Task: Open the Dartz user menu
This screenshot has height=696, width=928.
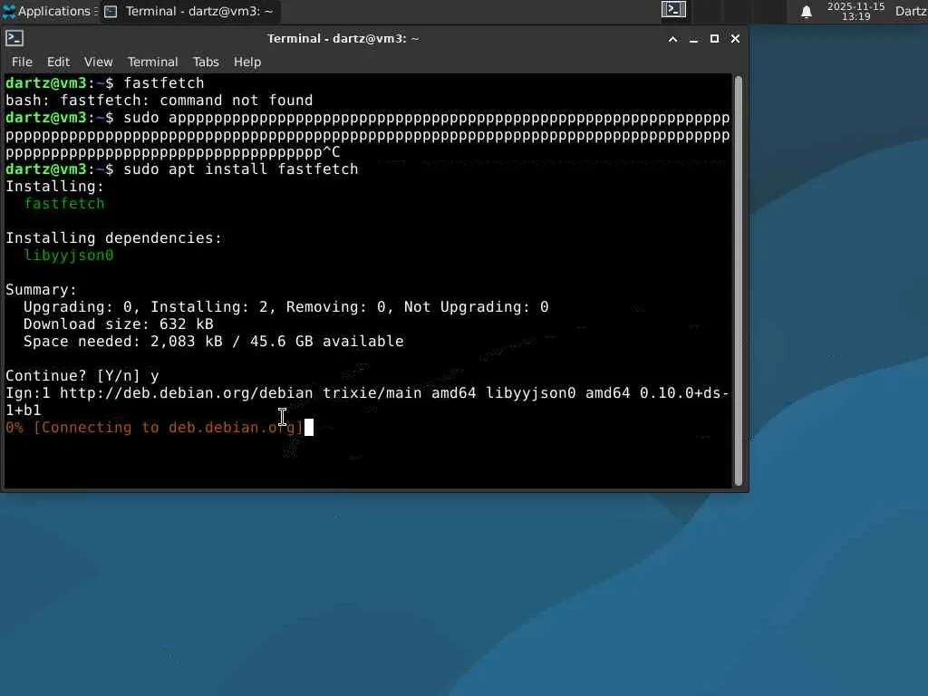Action: pyautogui.click(x=911, y=11)
